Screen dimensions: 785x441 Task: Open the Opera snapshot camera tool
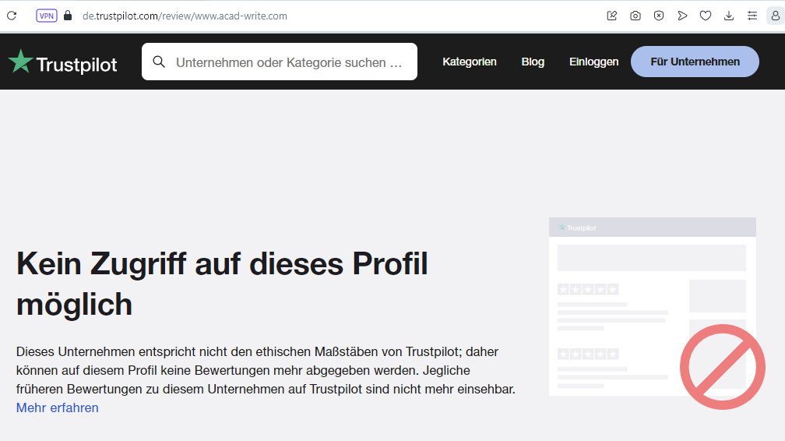click(635, 16)
